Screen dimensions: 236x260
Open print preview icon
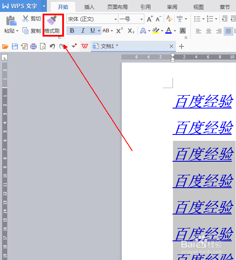(43, 46)
